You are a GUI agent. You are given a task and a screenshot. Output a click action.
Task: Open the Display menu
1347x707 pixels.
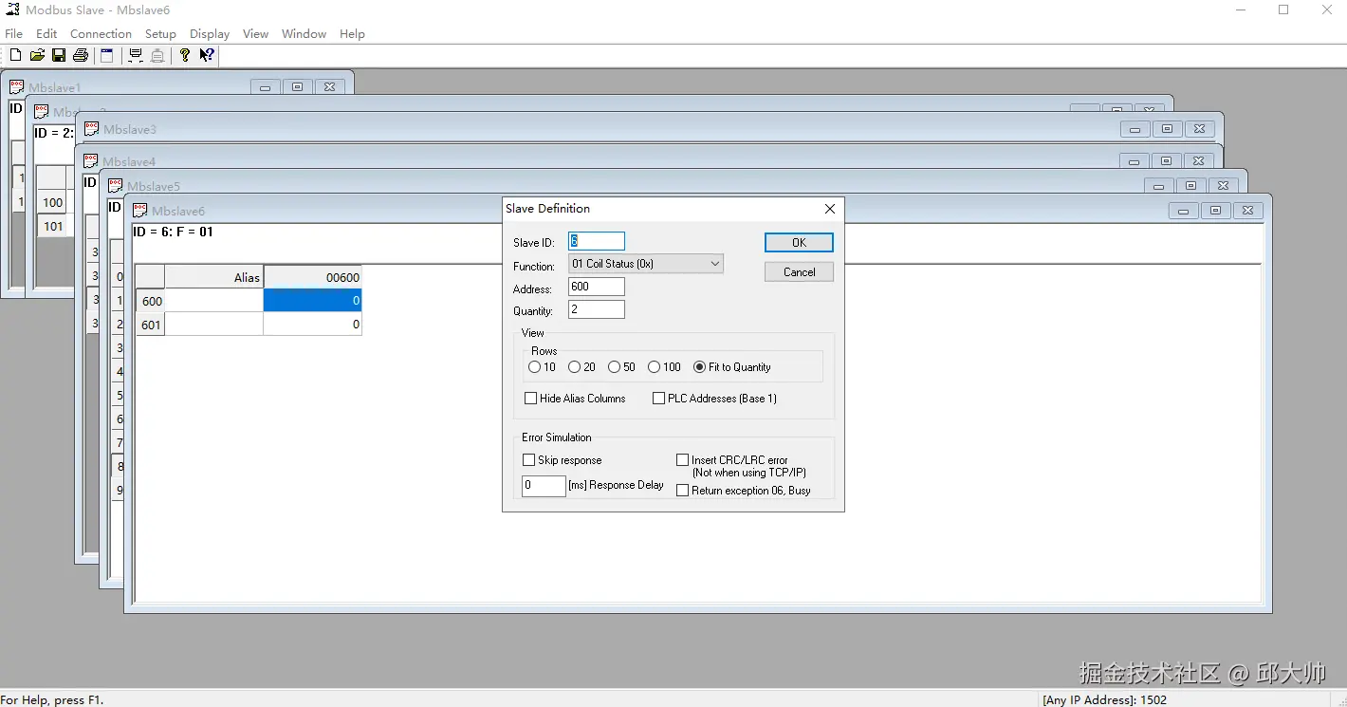coord(210,33)
